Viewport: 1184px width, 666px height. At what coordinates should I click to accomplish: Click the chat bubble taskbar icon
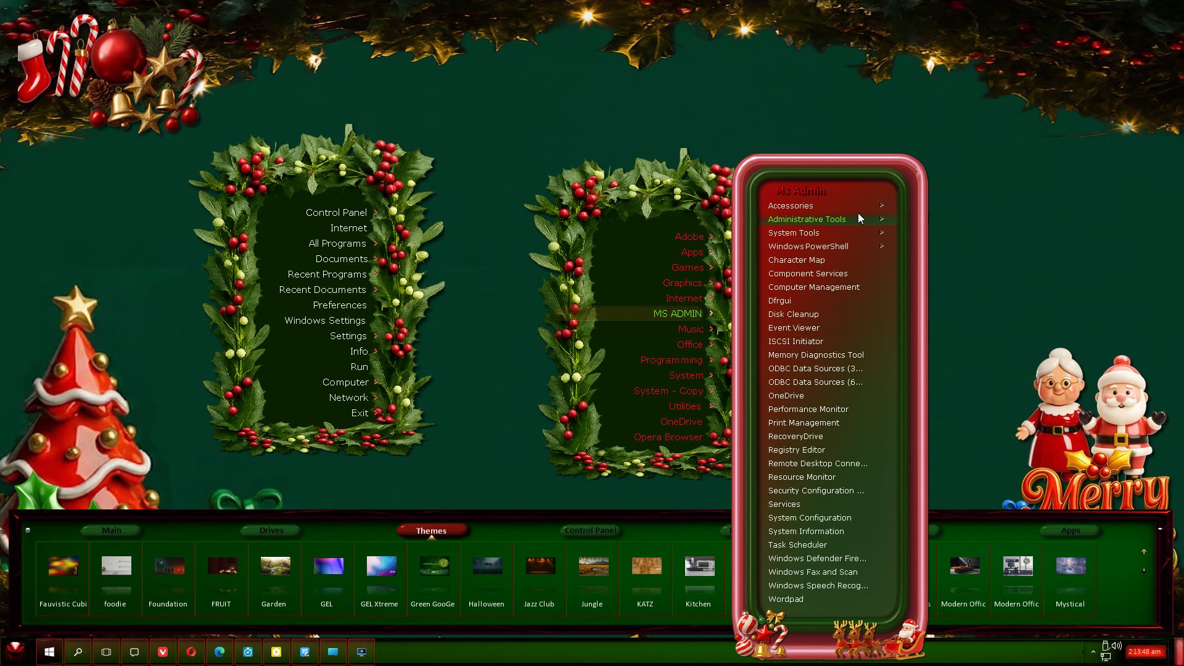134,652
